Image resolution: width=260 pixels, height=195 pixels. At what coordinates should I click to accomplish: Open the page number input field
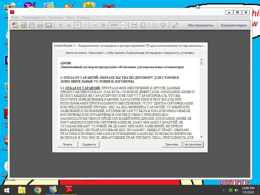(77, 25)
